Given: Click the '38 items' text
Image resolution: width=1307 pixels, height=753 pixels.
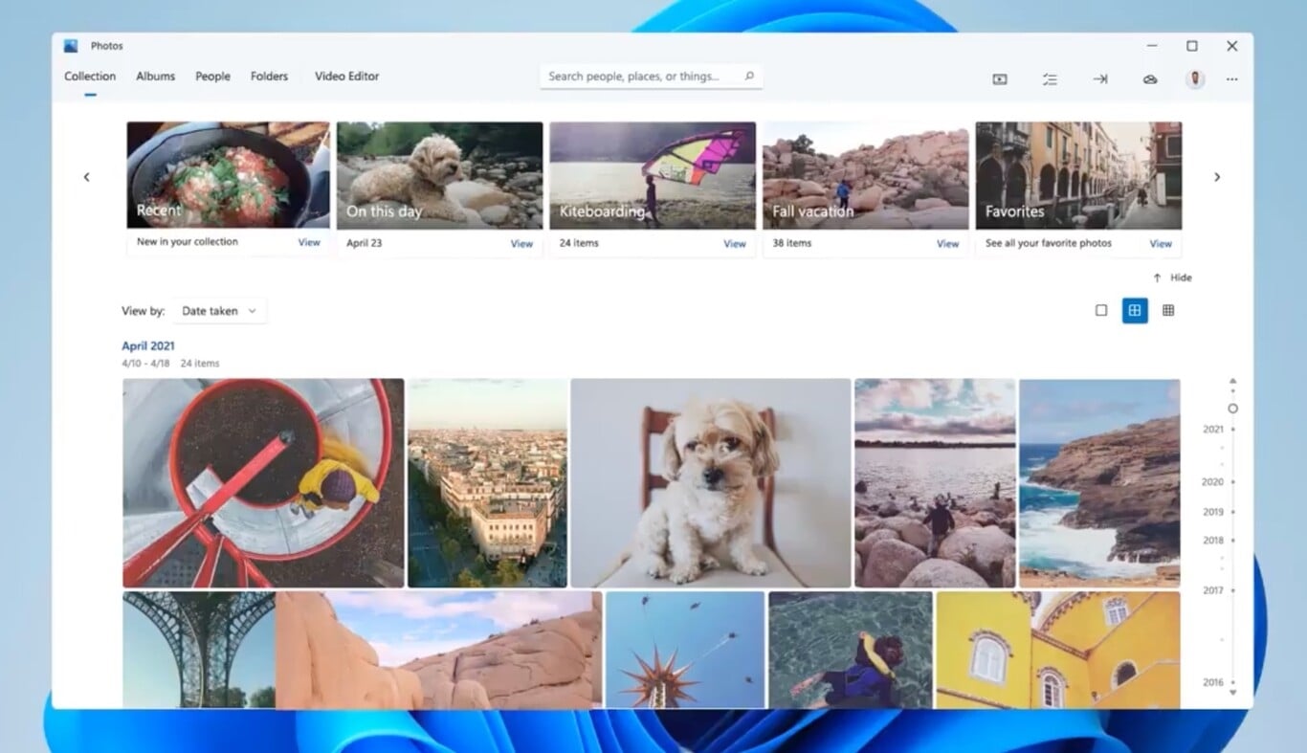Looking at the screenshot, I should [792, 243].
